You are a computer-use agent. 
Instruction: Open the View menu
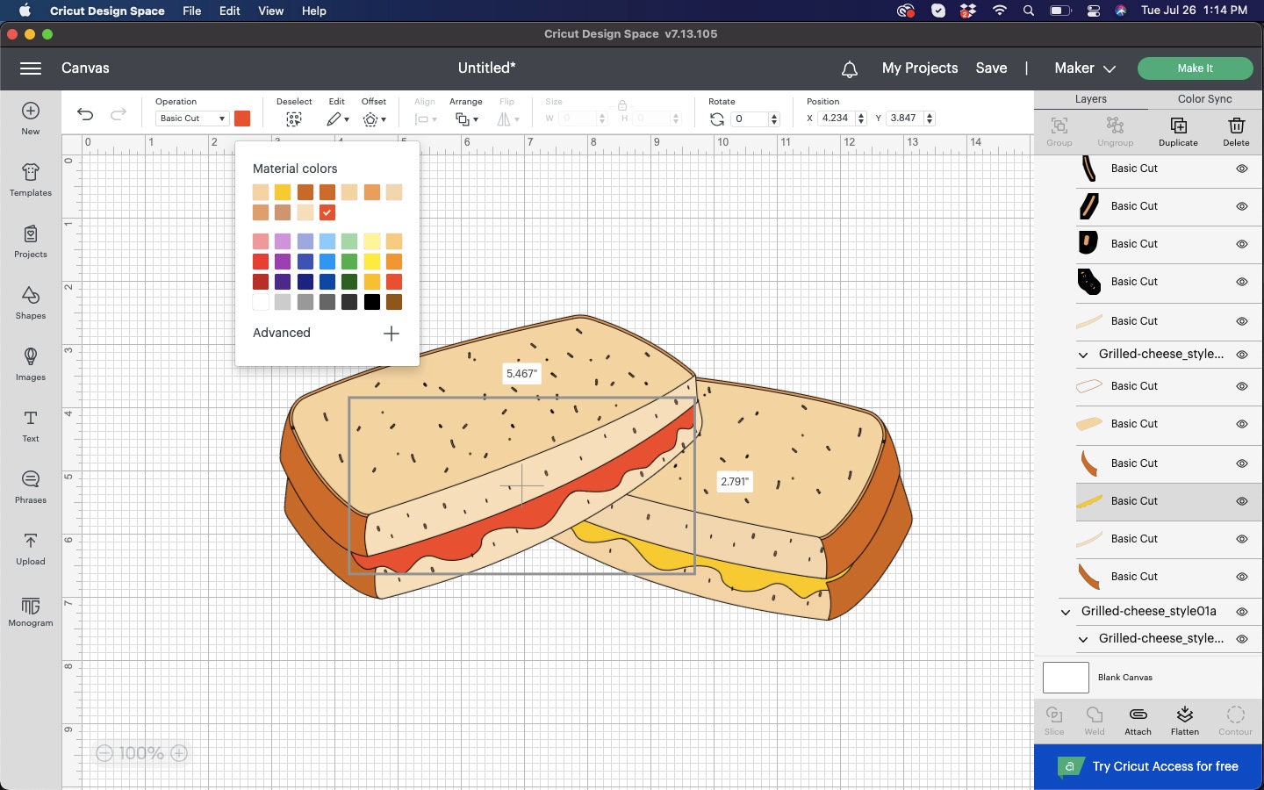tap(270, 11)
